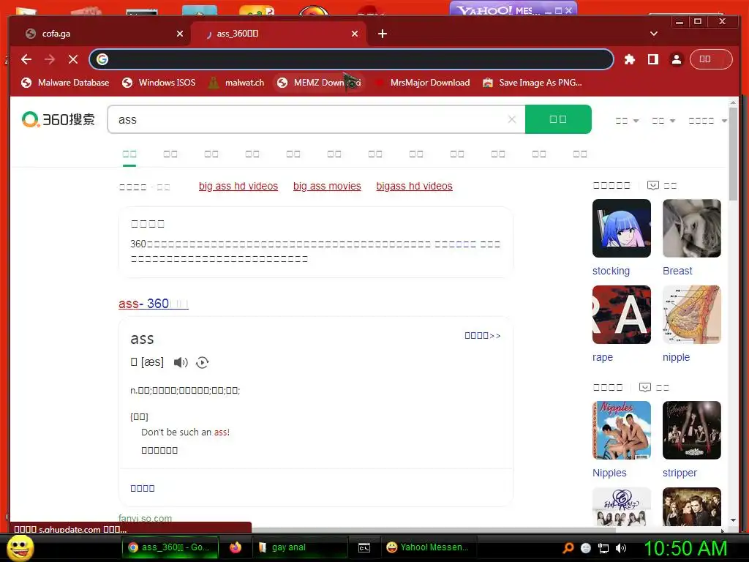
Task: Open the second header dropdown beside the search button
Action: coord(663,121)
